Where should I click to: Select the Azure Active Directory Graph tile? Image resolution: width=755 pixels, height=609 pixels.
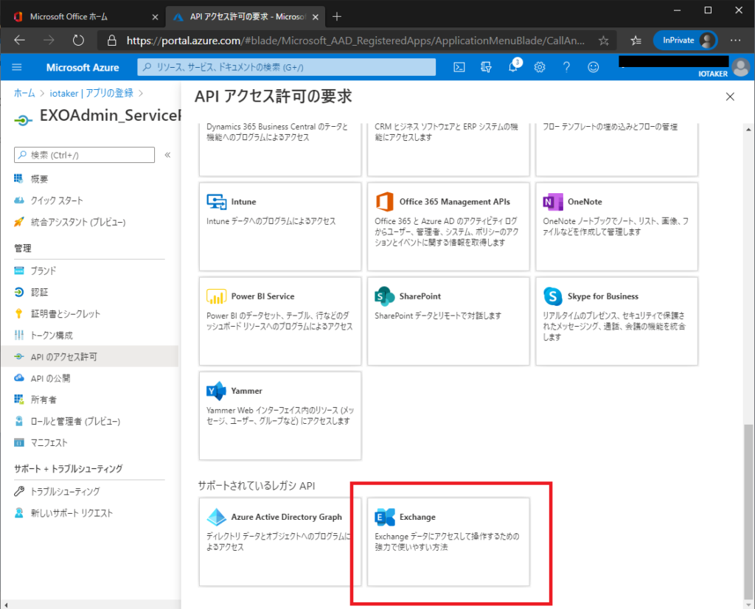(279, 542)
